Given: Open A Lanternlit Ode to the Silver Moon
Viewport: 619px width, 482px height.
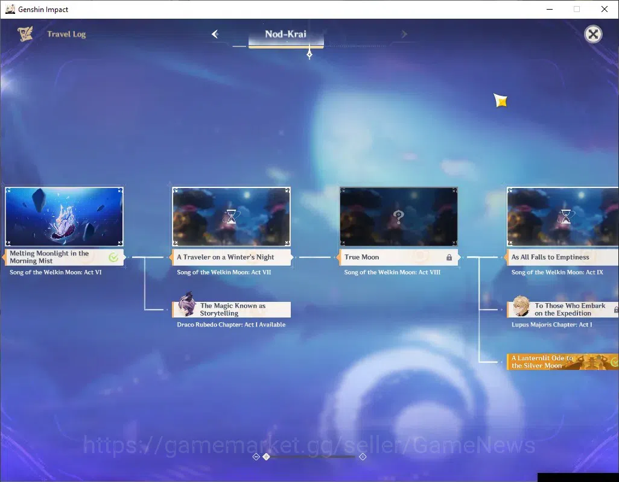Looking at the screenshot, I should (x=563, y=361).
